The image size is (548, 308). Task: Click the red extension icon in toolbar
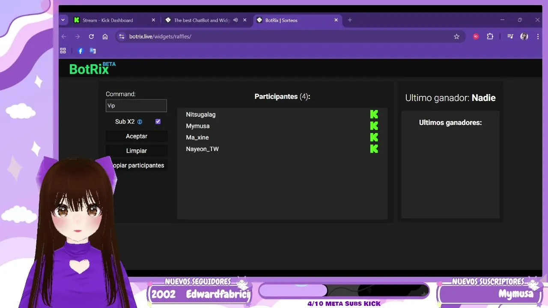pyautogui.click(x=476, y=36)
